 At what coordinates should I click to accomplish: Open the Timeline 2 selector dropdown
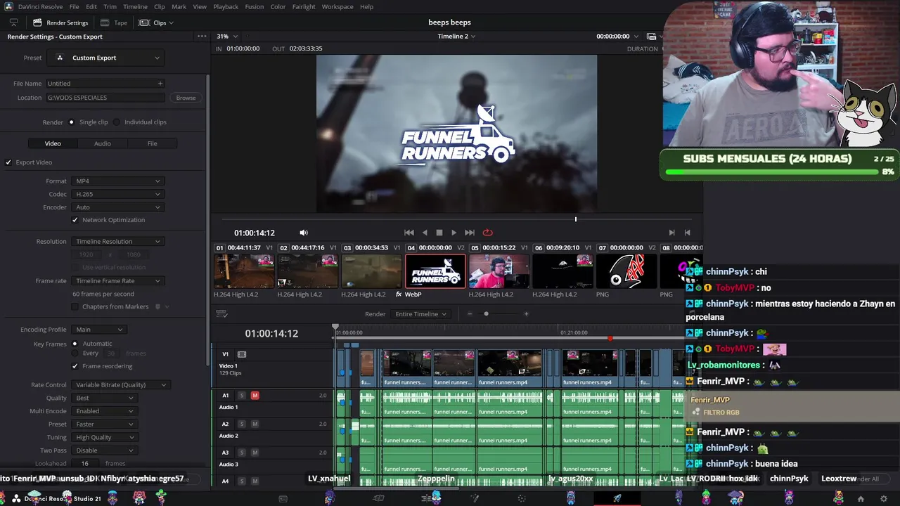click(x=456, y=37)
